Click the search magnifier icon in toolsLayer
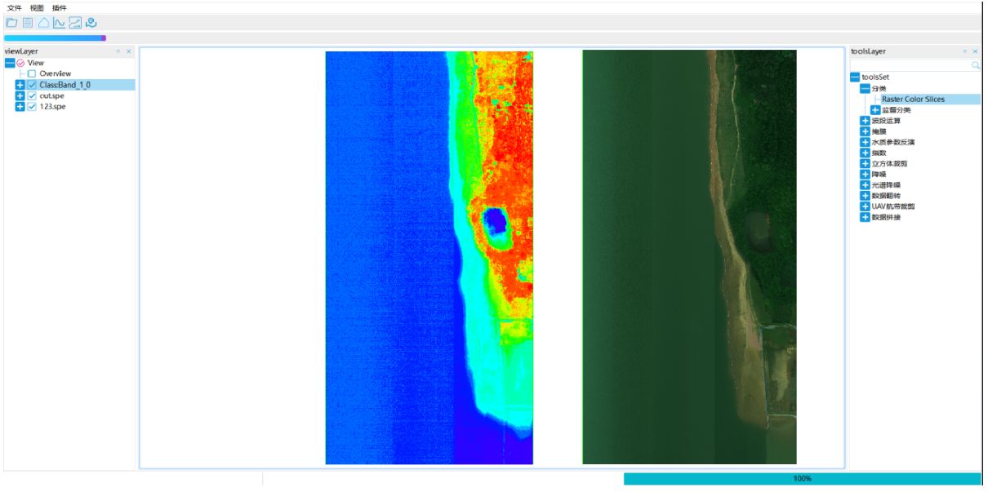 click(x=975, y=64)
